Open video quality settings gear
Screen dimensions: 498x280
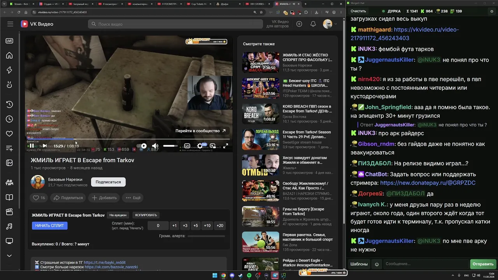click(200, 146)
